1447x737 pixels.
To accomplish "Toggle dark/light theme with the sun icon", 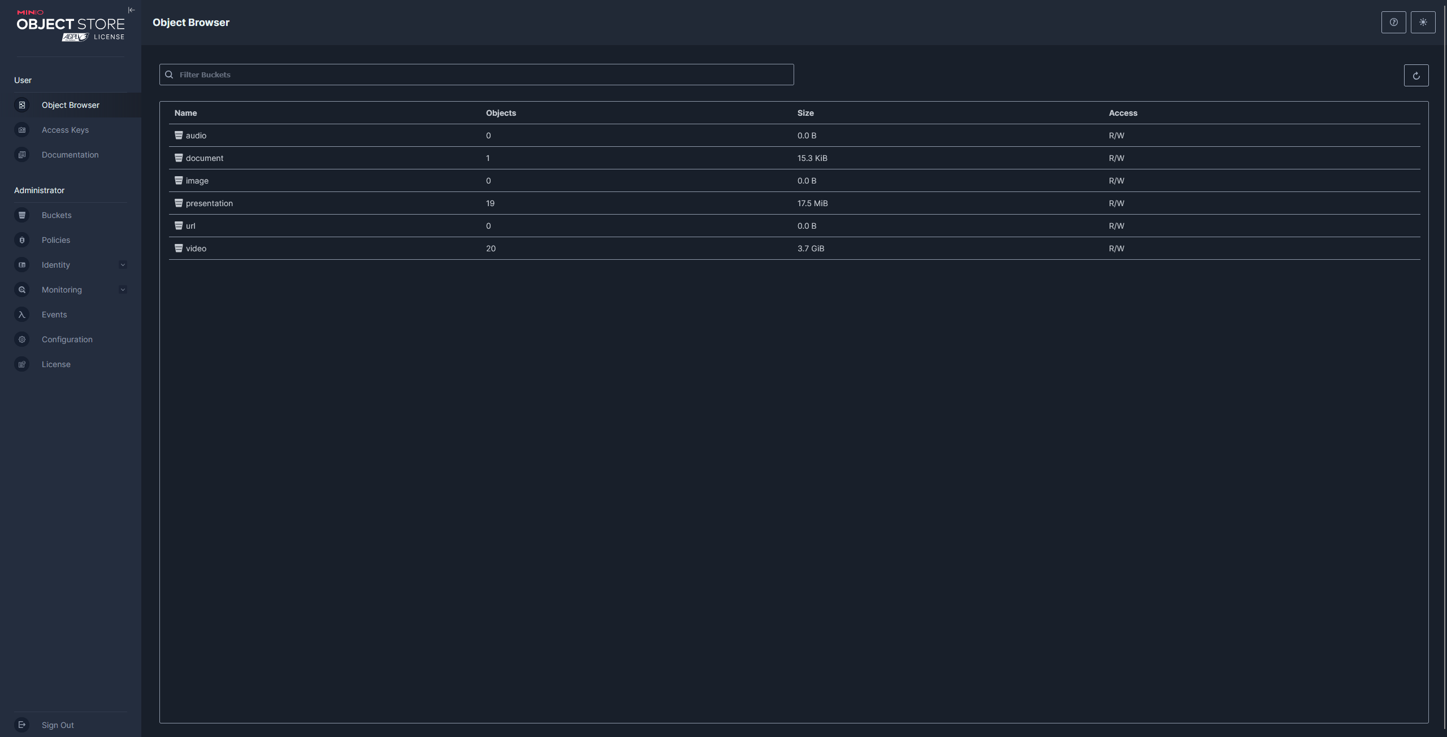I will coord(1423,23).
